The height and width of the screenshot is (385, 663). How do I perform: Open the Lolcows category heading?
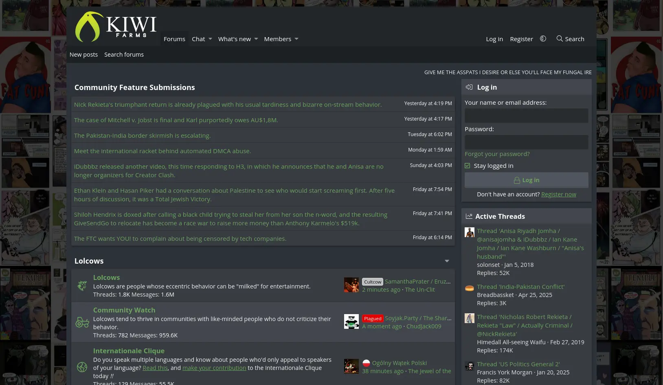tap(89, 261)
